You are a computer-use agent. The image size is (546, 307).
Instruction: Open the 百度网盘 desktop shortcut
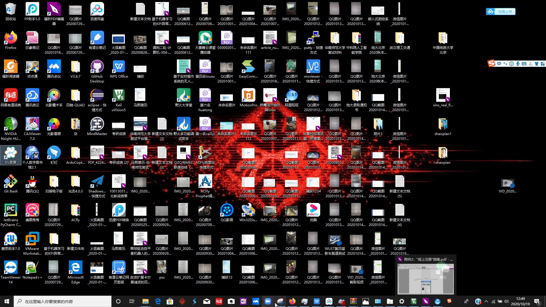point(97,11)
